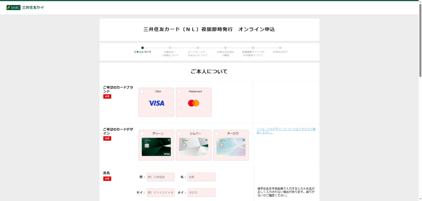Select the Mastercard brand radio button

click(x=179, y=91)
